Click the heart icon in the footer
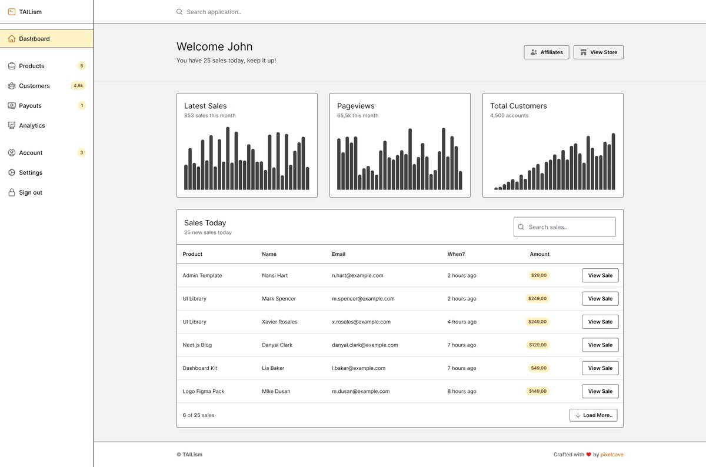The width and height of the screenshot is (706, 467). (x=588, y=454)
